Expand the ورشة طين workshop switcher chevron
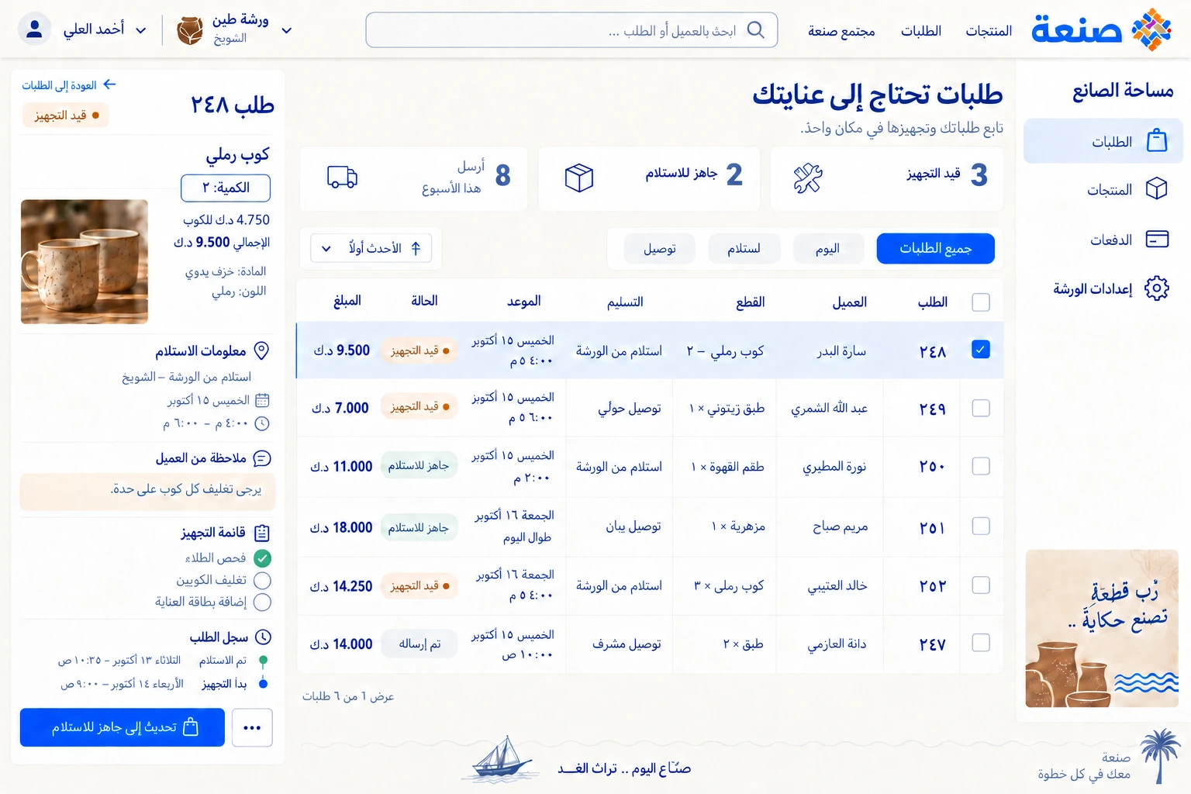This screenshot has height=794, width=1191. point(287,31)
